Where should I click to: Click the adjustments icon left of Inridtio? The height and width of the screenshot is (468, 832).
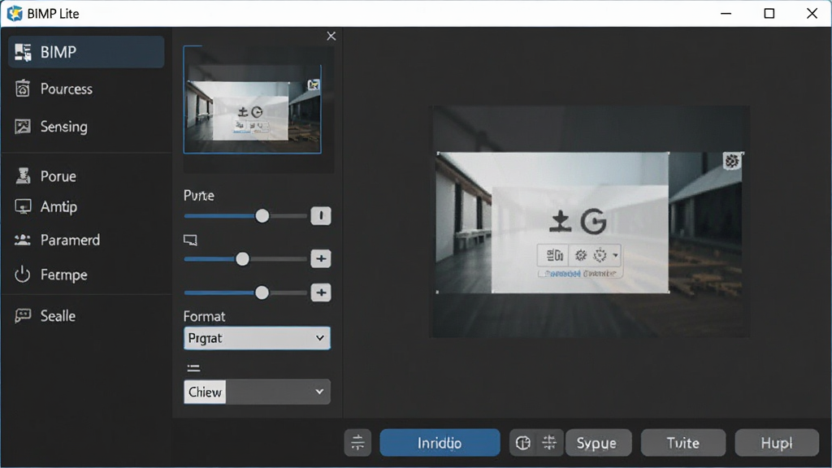tap(357, 443)
